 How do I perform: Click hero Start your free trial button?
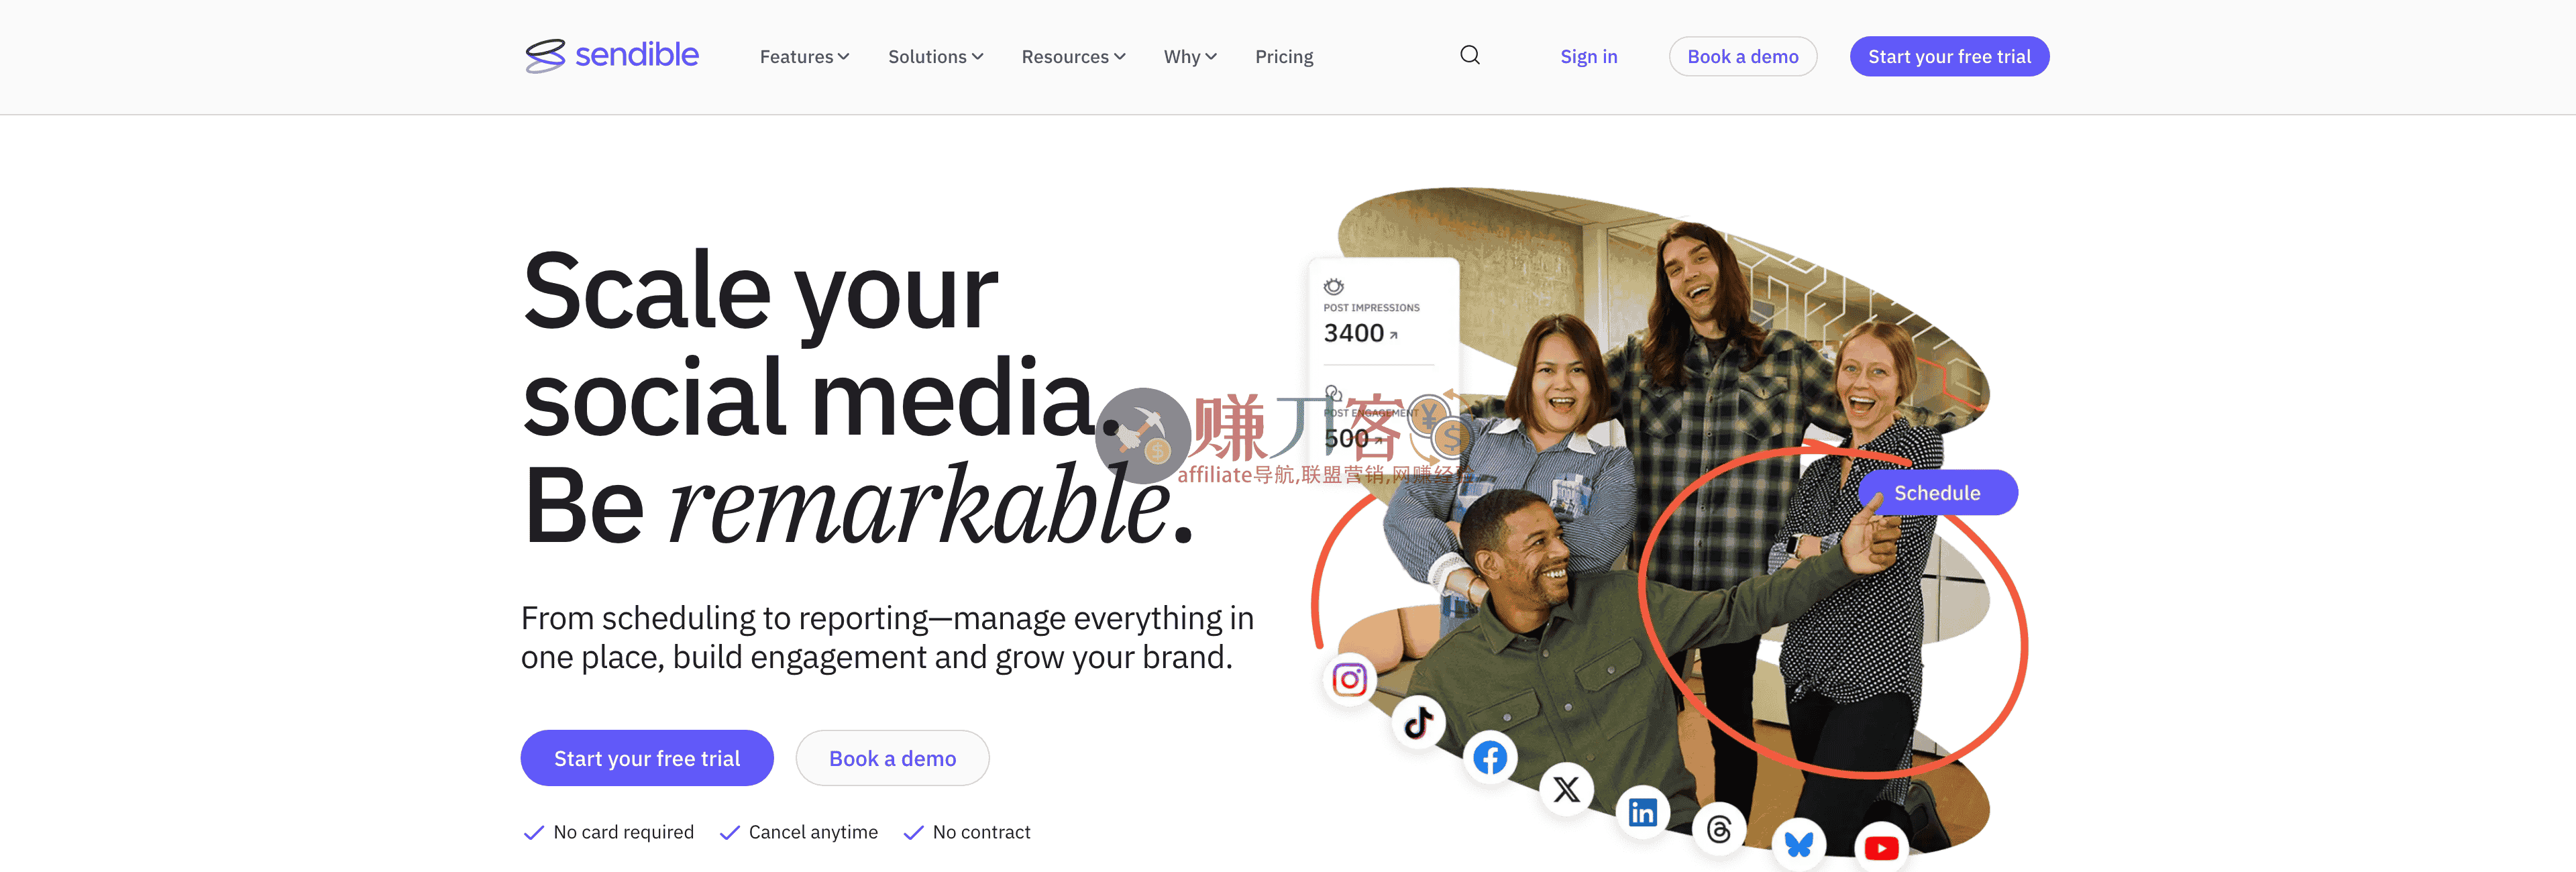point(647,758)
